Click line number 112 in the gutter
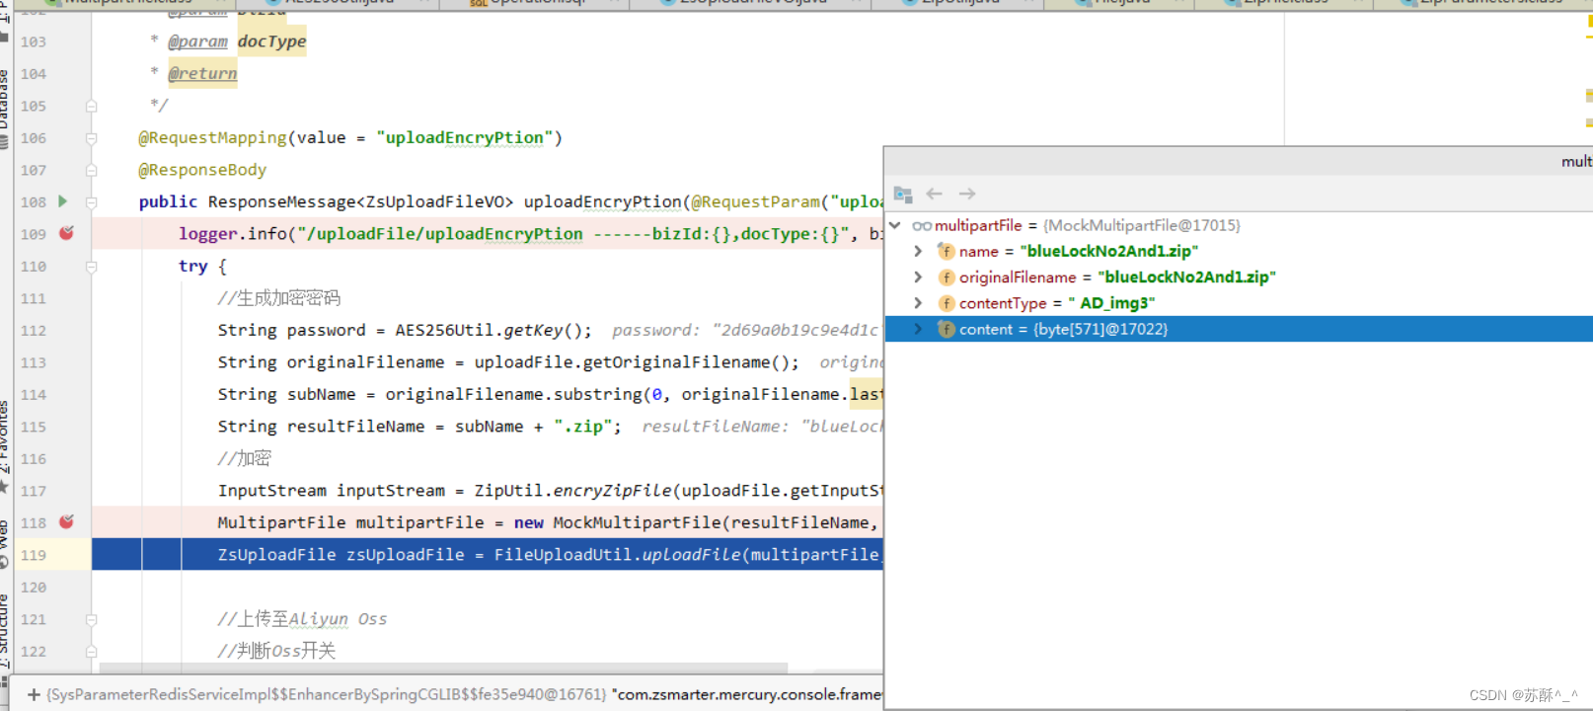Image resolution: width=1593 pixels, height=711 pixels. pyautogui.click(x=34, y=330)
